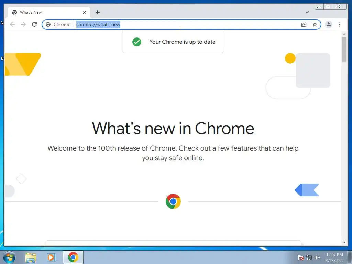Restore down the Chrome window
The height and width of the screenshot is (264, 352).
pyautogui.click(x=328, y=7)
